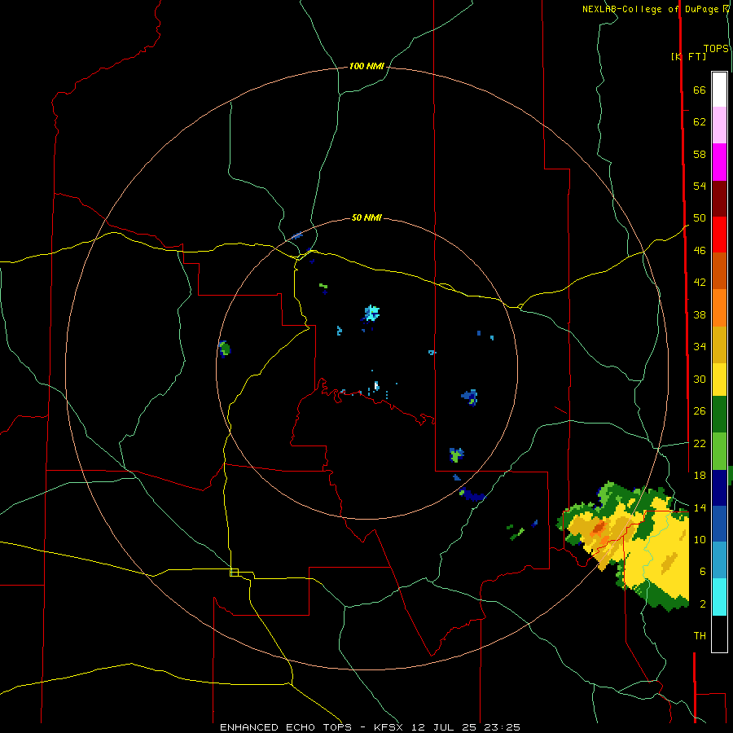Click the cyan echo cluster inside the 50 NMI ring
This screenshot has height=733, width=733.
371,313
